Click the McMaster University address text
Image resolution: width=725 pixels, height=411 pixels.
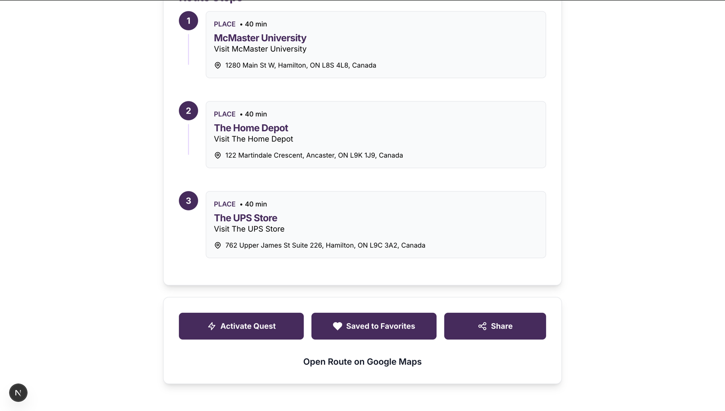click(301, 65)
